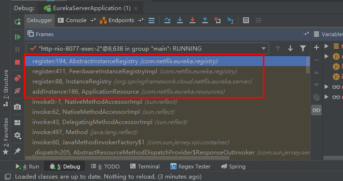Open 6: TODO tool window
Viewport: 343px width, 181px height.
105,167
